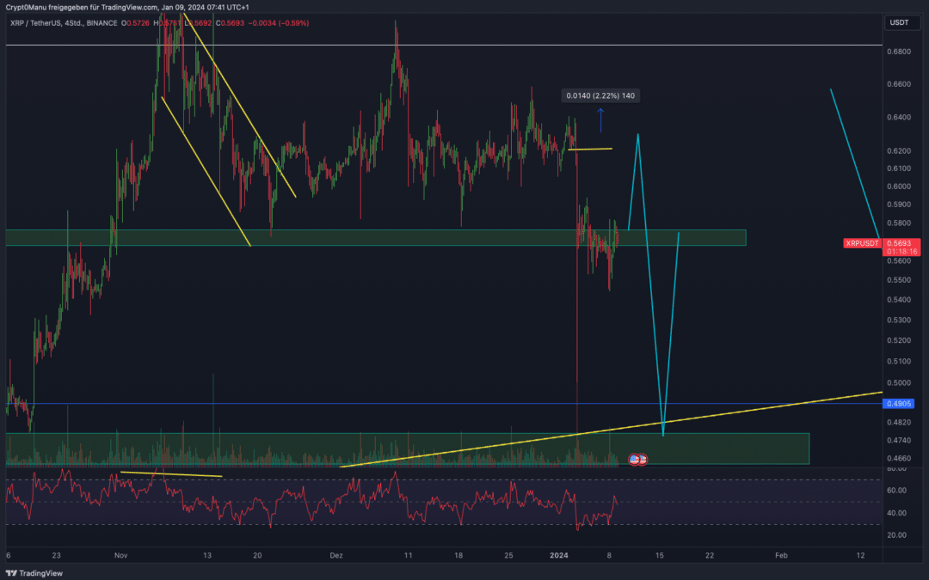
Task: Click the 0.5100 price axis label
Action: point(899,362)
